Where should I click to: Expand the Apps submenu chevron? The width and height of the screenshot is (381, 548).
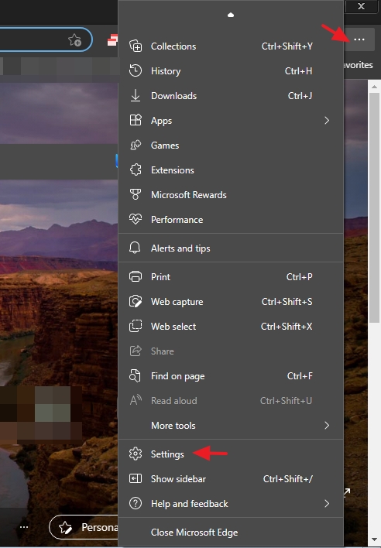pos(327,121)
